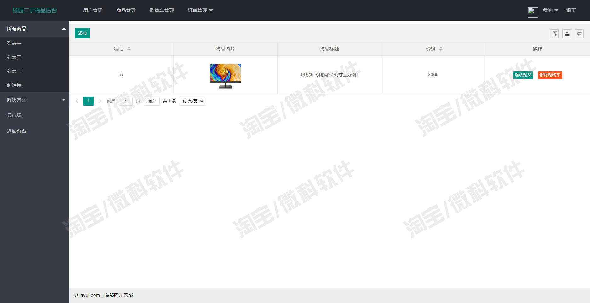The height and width of the screenshot is (303, 590).
Task: Click the 添加 button
Action: (83, 33)
